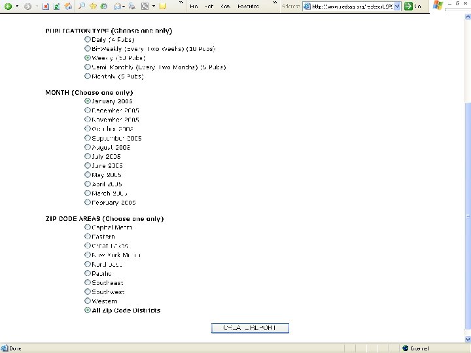Select the Daily publication type
This screenshot has height=353, width=471.
pos(88,39)
